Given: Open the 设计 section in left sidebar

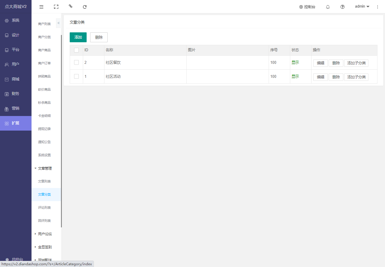Looking at the screenshot, I should 16,35.
